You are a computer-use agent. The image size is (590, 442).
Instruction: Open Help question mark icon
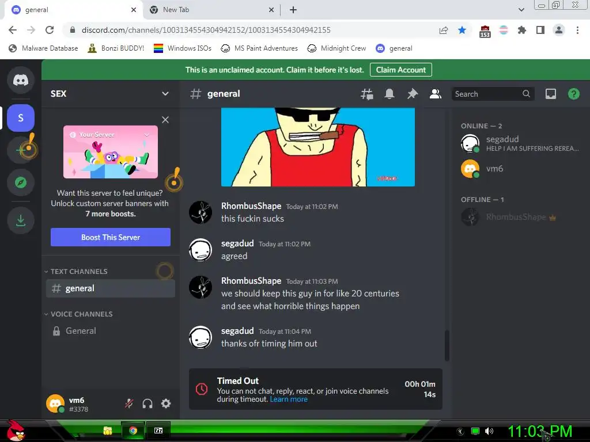[573, 94]
